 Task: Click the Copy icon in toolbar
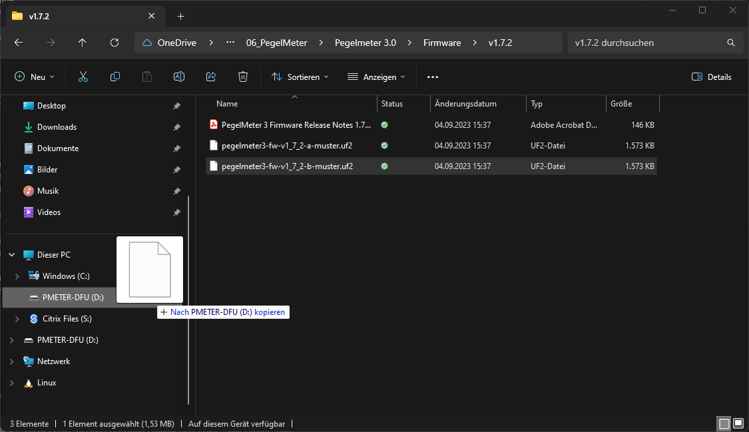click(115, 77)
